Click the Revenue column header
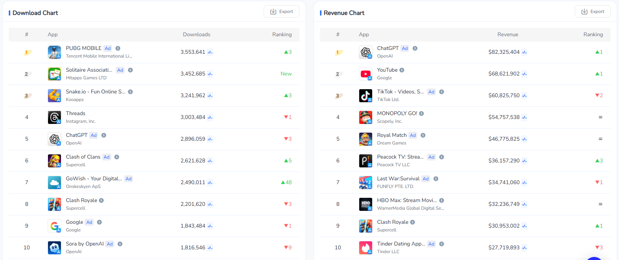The image size is (619, 260). (507, 34)
